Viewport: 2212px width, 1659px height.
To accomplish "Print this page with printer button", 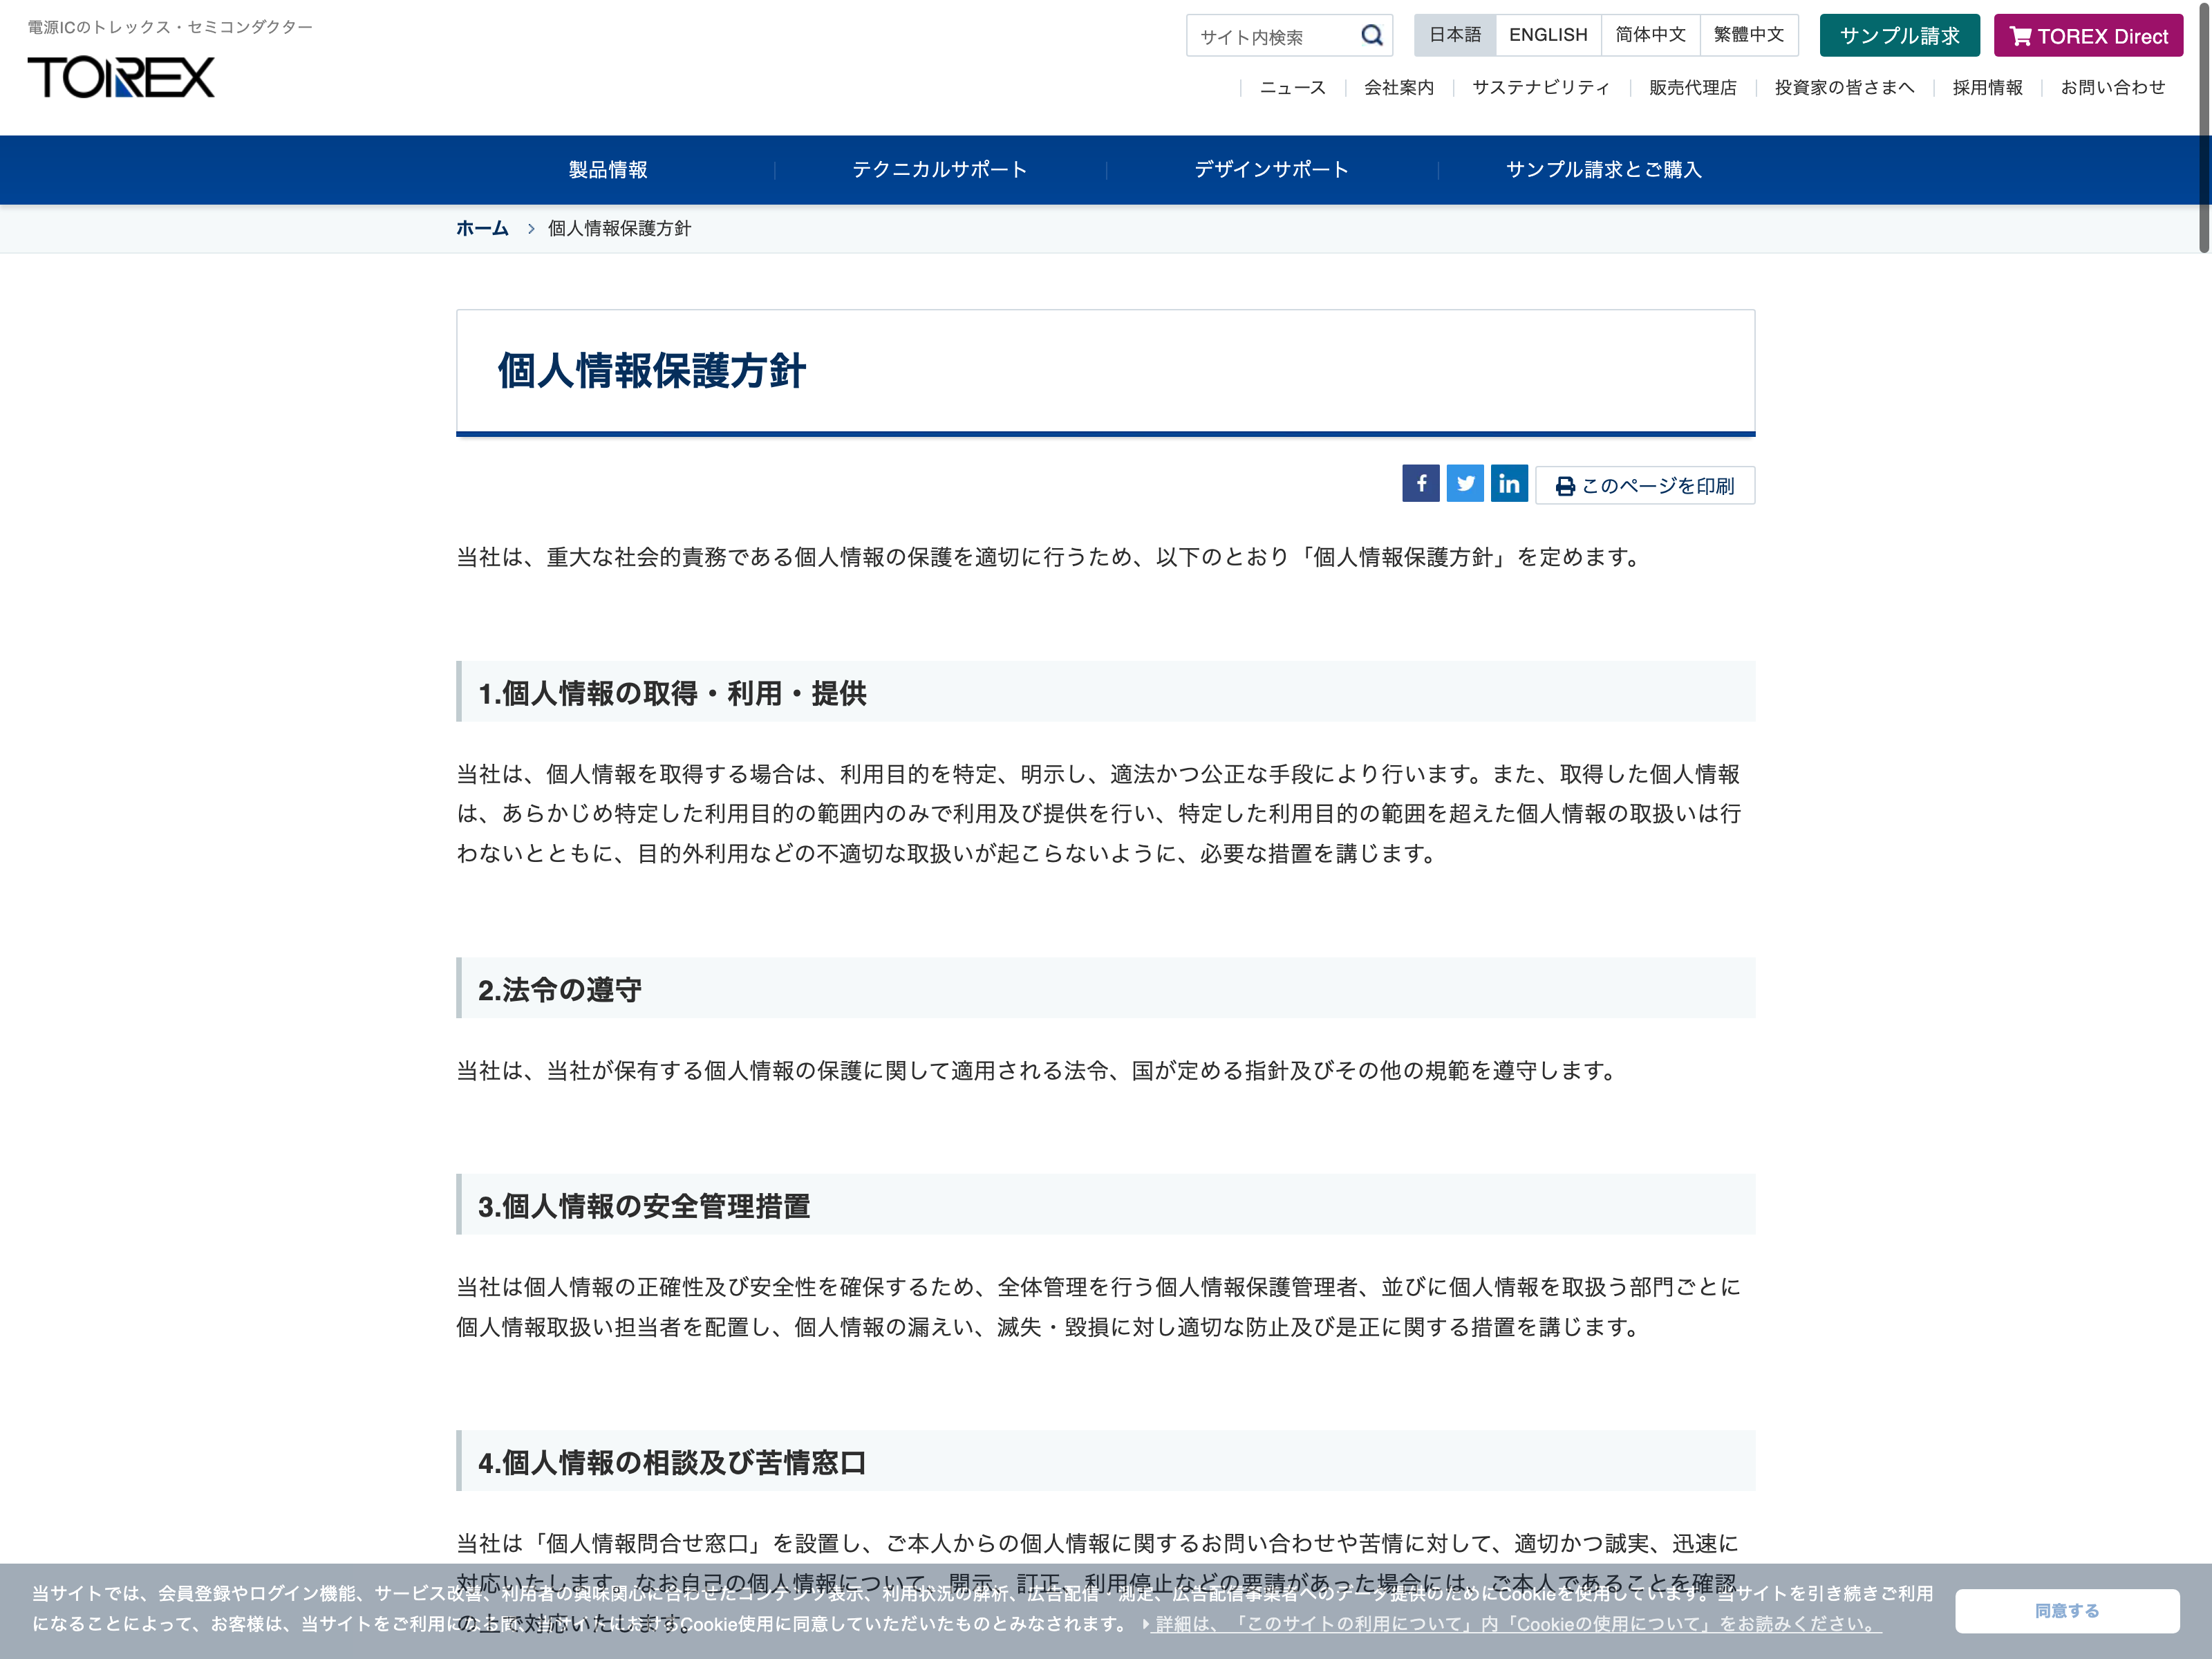I will coord(1645,486).
